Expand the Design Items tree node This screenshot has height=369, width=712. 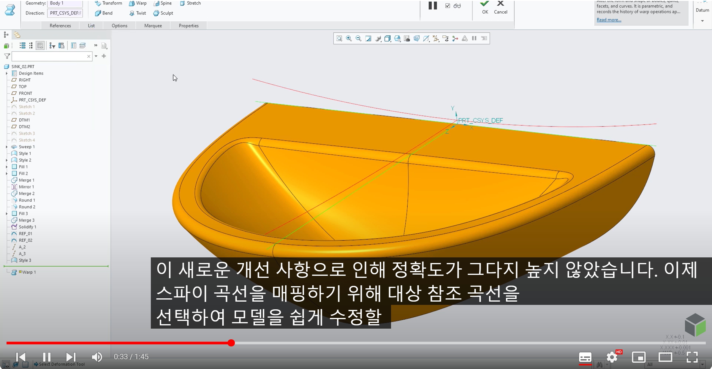[7, 73]
